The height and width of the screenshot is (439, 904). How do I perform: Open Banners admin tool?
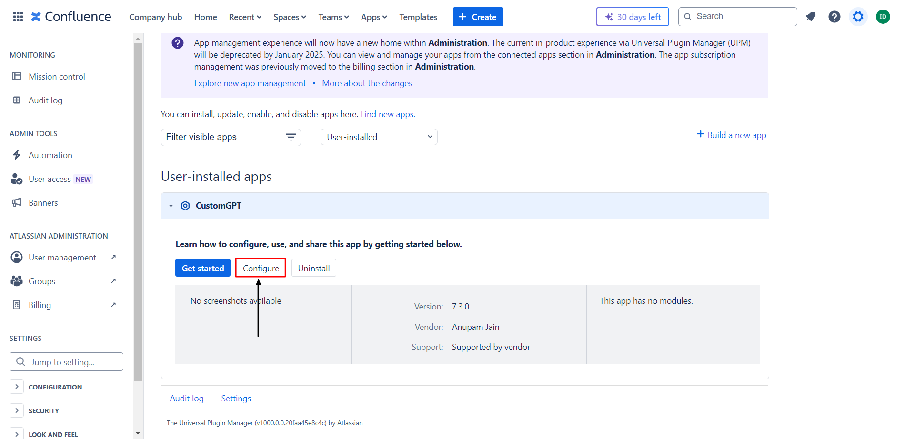point(43,202)
